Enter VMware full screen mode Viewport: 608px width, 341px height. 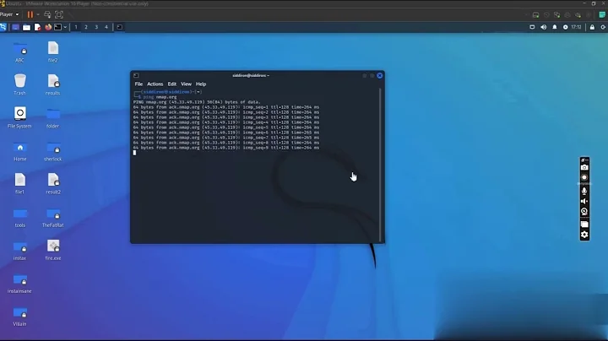click(59, 14)
